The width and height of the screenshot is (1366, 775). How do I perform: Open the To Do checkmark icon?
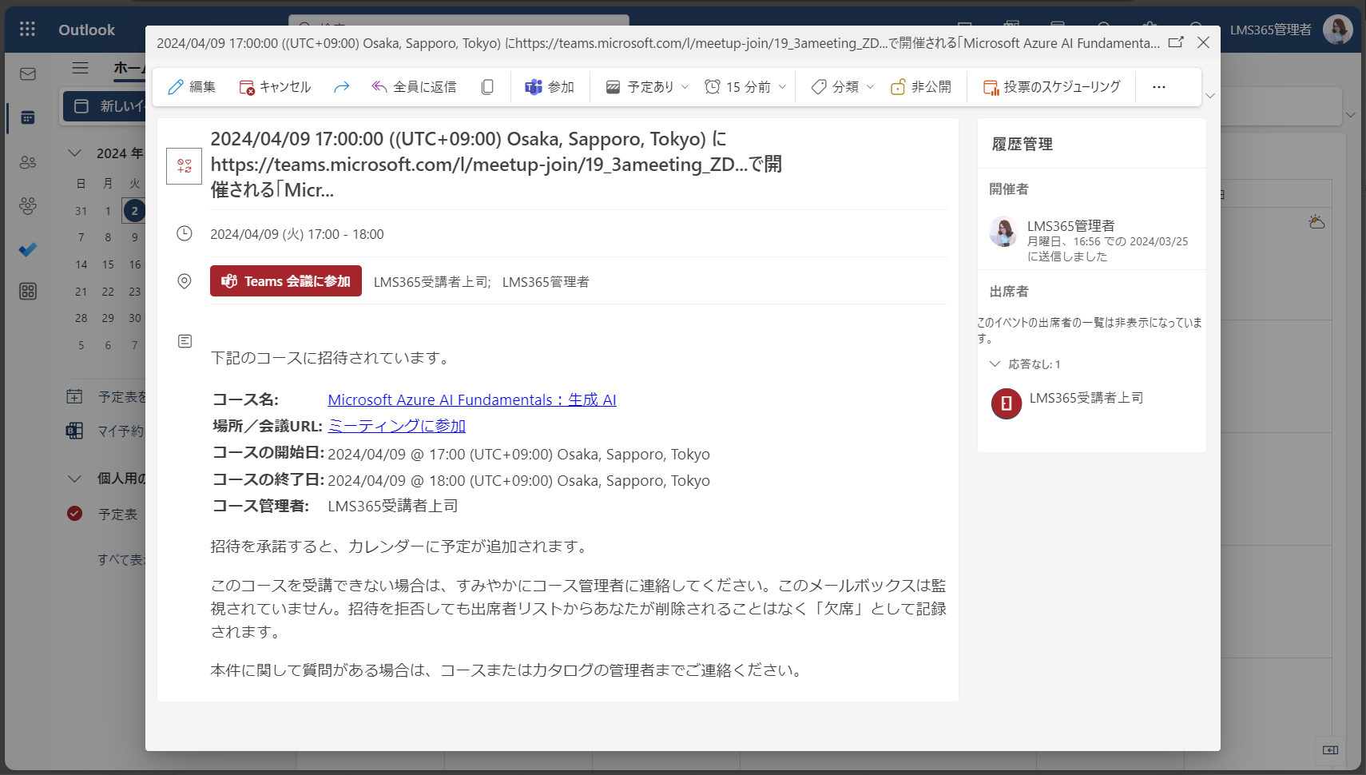point(28,249)
